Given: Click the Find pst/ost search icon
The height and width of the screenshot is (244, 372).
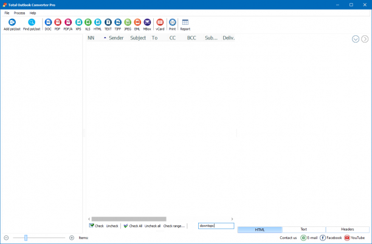Looking at the screenshot, I should 32,22.
